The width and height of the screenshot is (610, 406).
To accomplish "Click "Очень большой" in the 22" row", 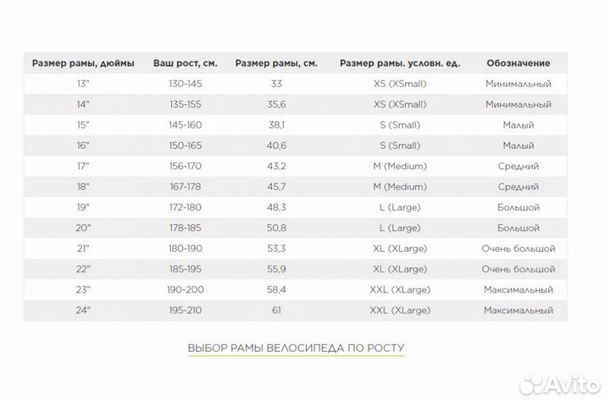I will click(518, 270).
